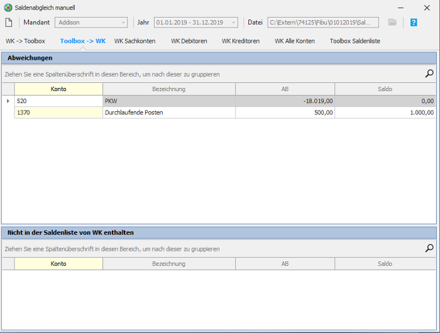The image size is (440, 333).
Task: Open the Toolbox Saldenliste tab
Action: (x=355, y=41)
